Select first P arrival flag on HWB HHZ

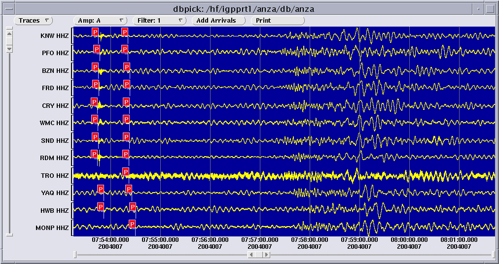[x=101, y=207]
